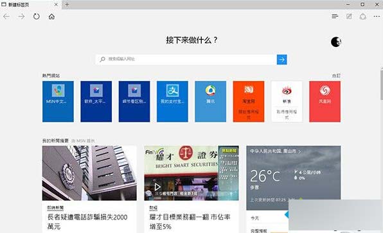Screen dimensions: 383x233
Task: Open the web note pen icon
Action: point(349,16)
